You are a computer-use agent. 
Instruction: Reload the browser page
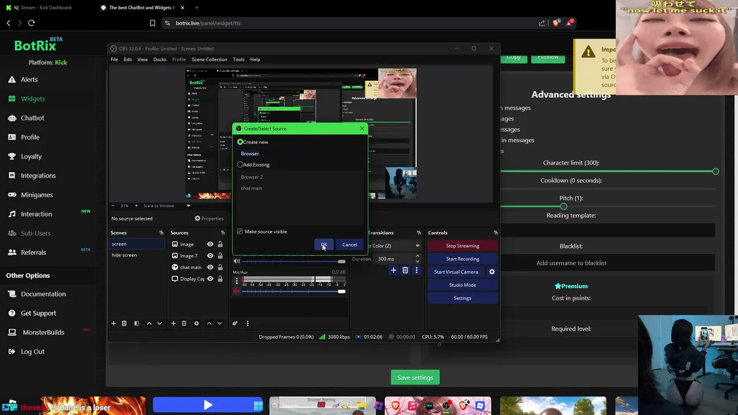(31, 23)
